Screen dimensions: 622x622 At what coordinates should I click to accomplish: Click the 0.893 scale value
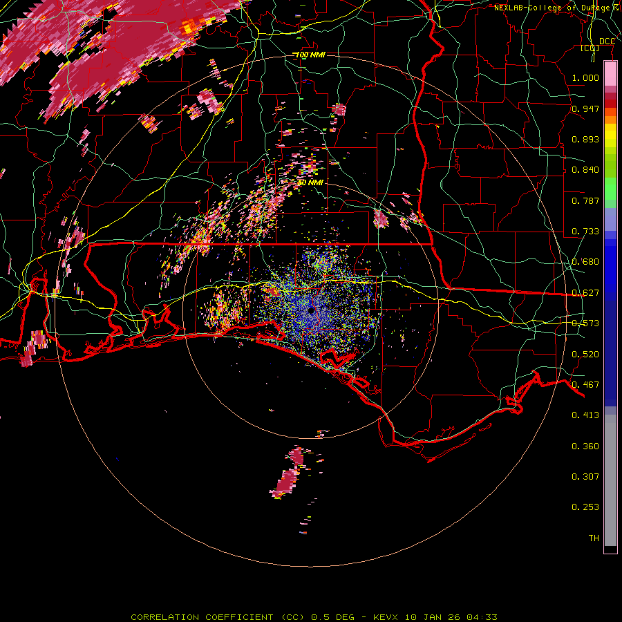pyautogui.click(x=585, y=139)
